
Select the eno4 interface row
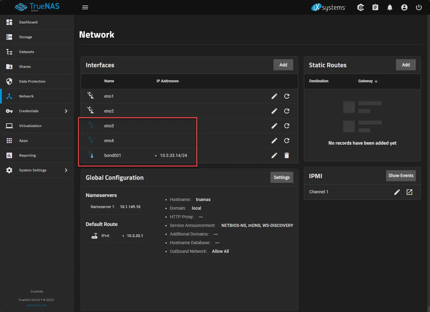109,141
